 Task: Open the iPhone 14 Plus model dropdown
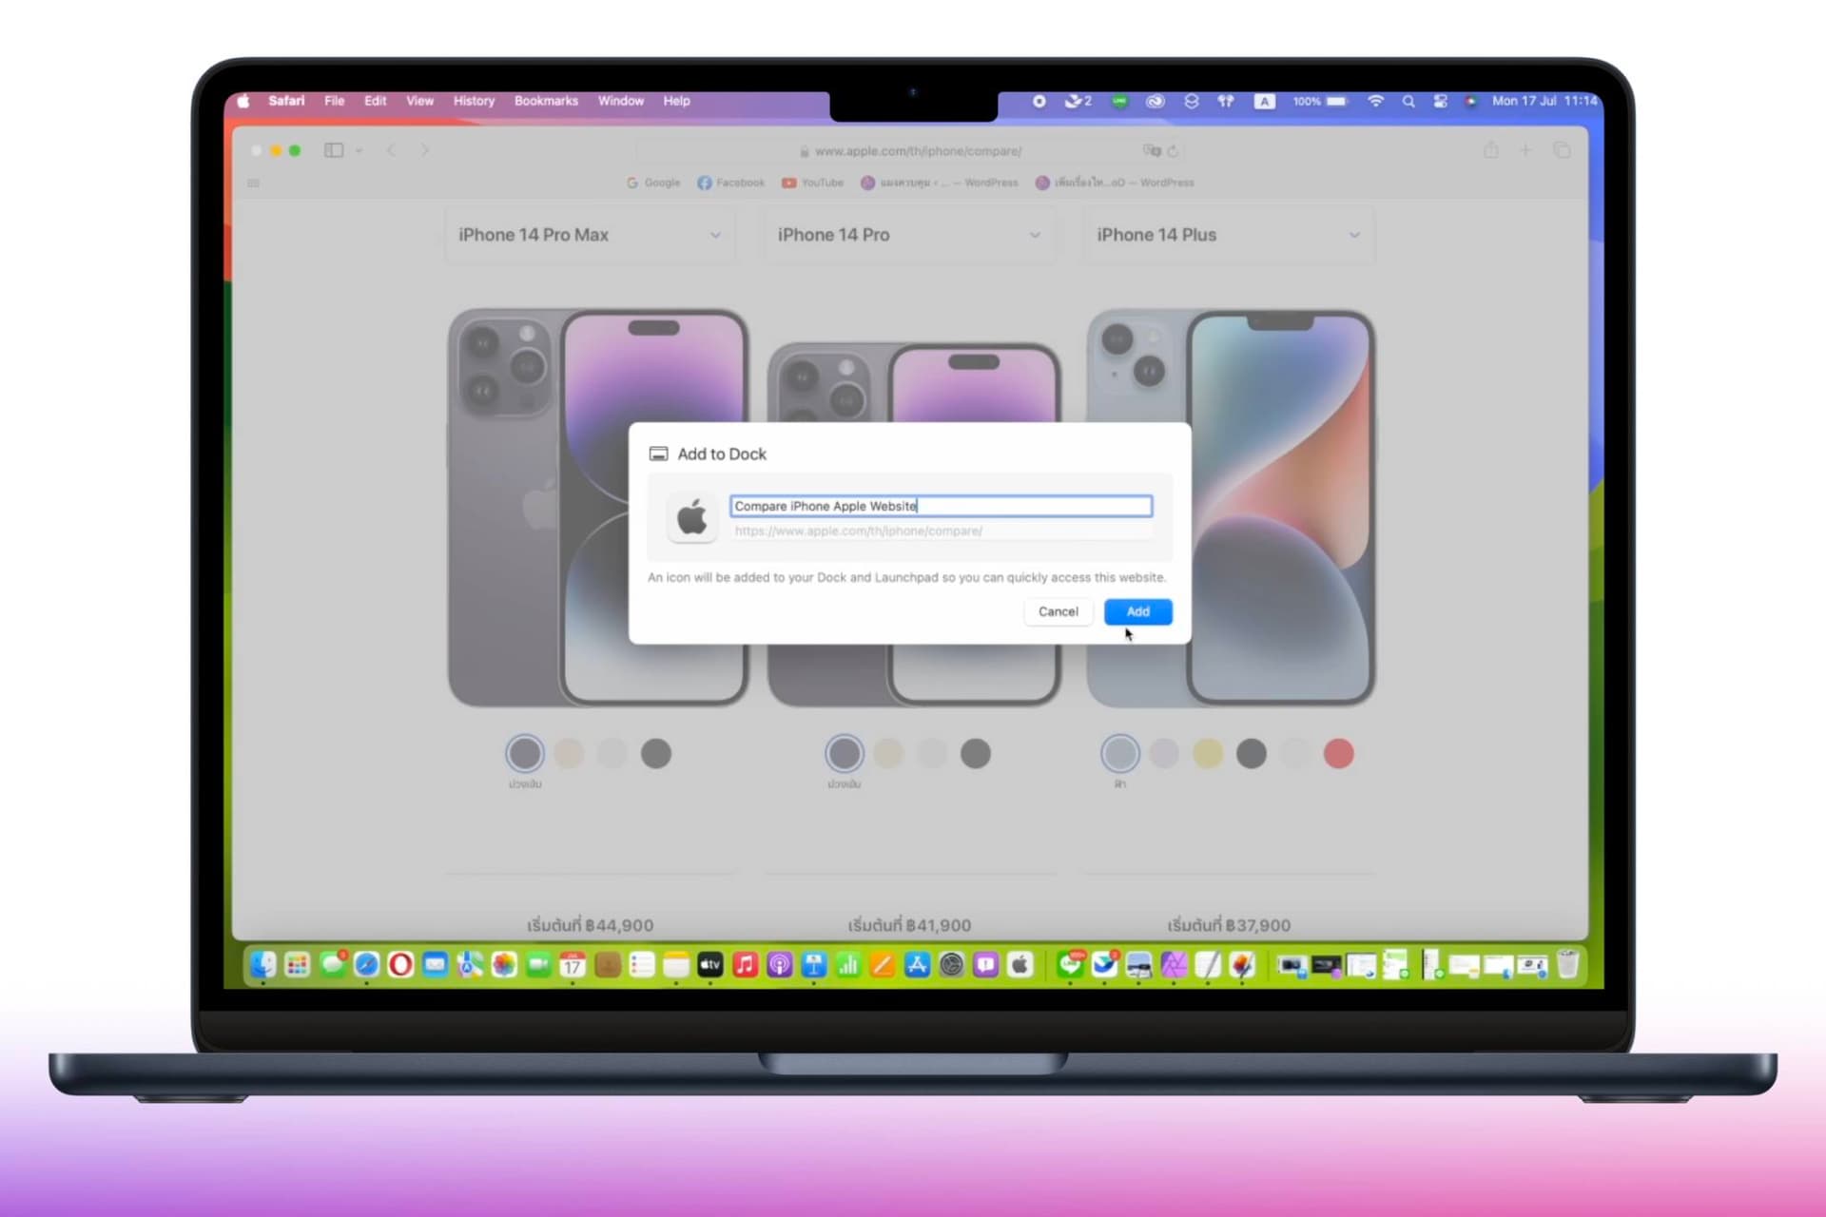point(1228,235)
